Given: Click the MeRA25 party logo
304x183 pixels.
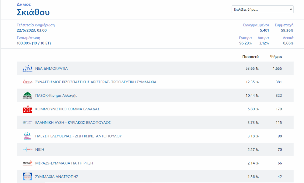Looking at the screenshot, I should (x=27, y=163).
